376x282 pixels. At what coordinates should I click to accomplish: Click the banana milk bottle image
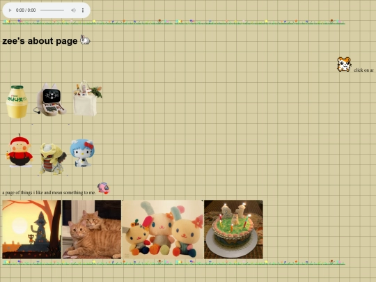(x=17, y=102)
